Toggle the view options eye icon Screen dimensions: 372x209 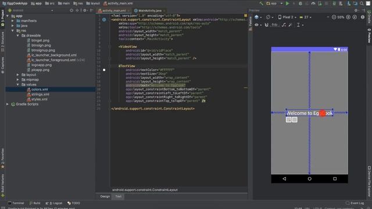257,25
